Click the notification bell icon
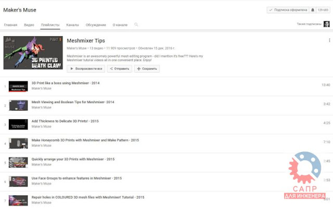Image resolution: width=333 pixels, height=209 pixels. click(313, 10)
